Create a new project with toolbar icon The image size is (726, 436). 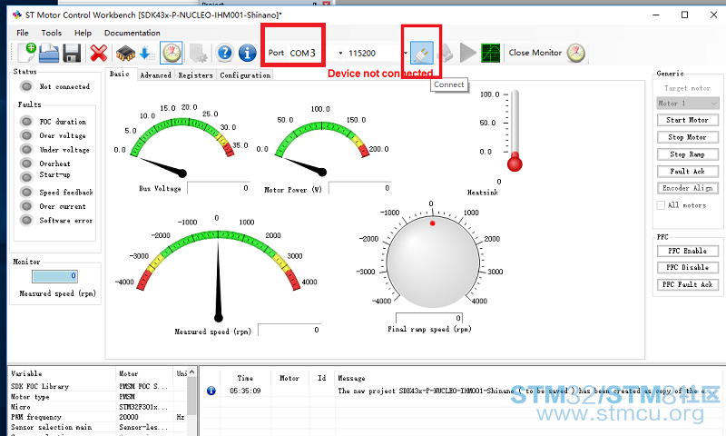(26, 53)
